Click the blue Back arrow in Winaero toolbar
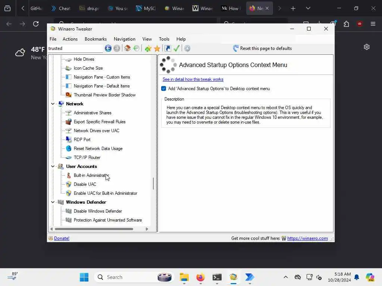This screenshot has height=286, width=382. pyautogui.click(x=108, y=48)
